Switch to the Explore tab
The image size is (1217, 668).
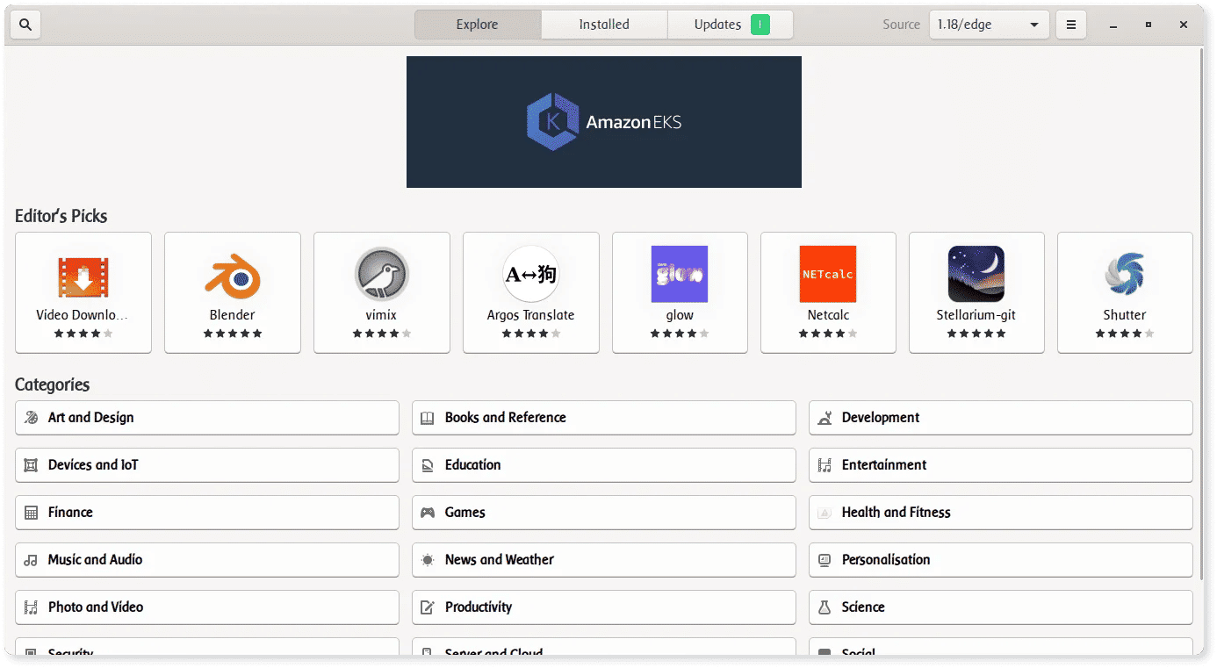478,25
